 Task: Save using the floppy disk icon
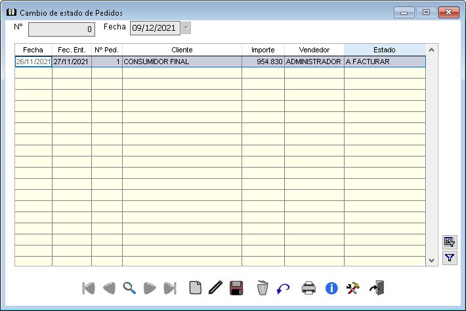(x=236, y=287)
